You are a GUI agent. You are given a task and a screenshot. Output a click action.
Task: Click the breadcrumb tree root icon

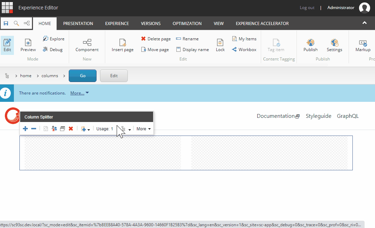[x=7, y=76]
